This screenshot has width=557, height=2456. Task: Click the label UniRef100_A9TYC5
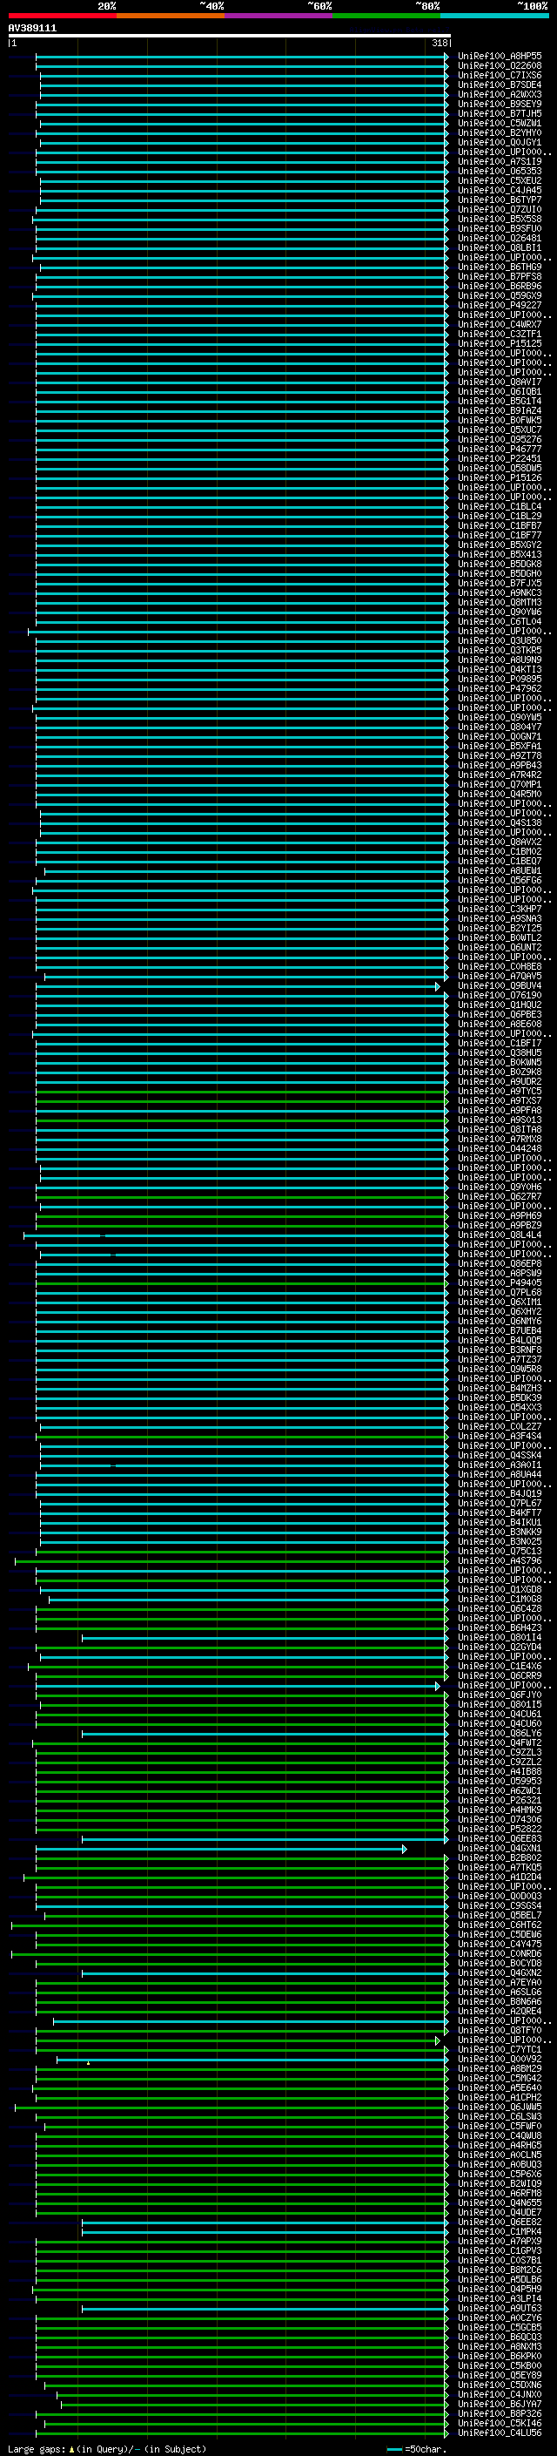tap(500, 1091)
